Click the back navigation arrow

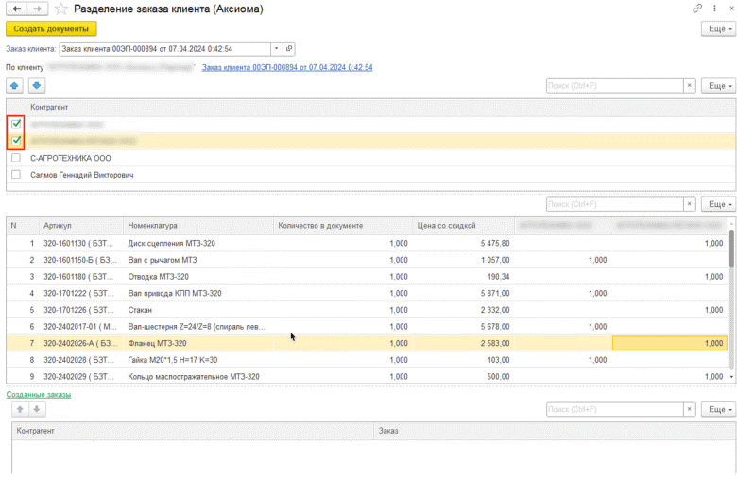click(15, 9)
